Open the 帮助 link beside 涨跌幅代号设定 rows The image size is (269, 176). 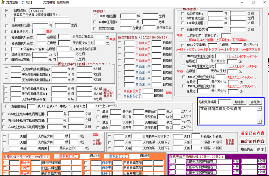click(112, 40)
